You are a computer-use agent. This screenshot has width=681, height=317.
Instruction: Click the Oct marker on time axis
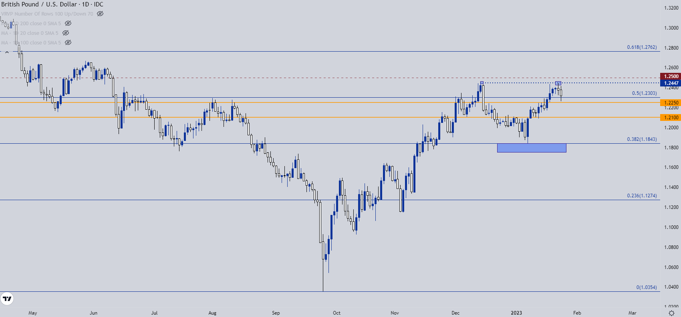(336, 313)
